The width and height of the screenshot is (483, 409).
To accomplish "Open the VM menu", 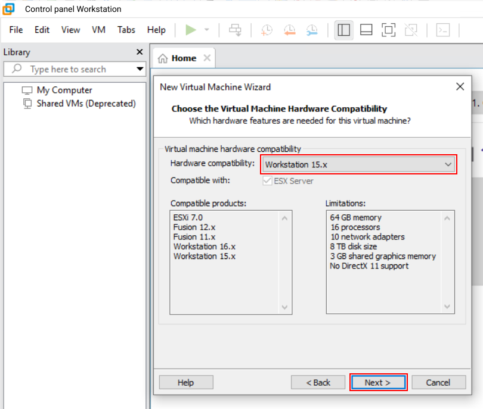I will point(98,30).
